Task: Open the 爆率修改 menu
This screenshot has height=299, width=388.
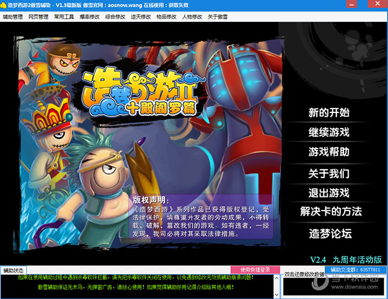Action: pos(90,17)
